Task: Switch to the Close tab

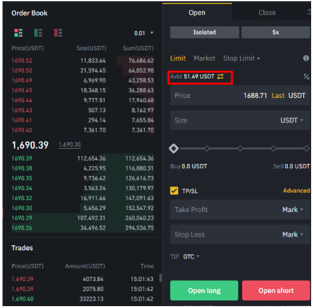Action: (x=267, y=13)
